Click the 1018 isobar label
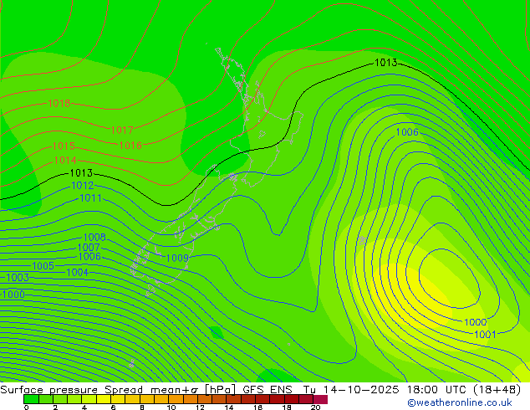 [59, 104]
